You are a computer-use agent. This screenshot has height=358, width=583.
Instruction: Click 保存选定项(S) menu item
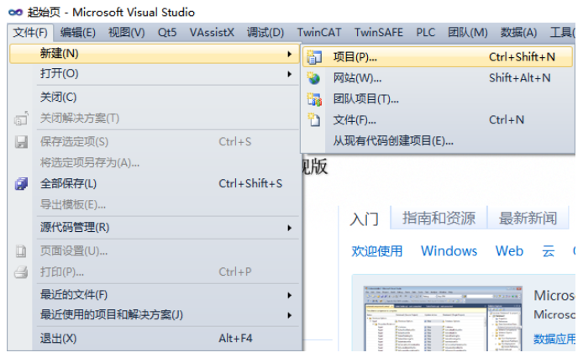(155, 142)
